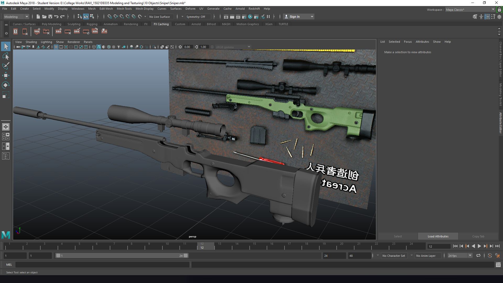Open the HumanIK character controls icon
The image size is (503, 283).
click(x=481, y=17)
